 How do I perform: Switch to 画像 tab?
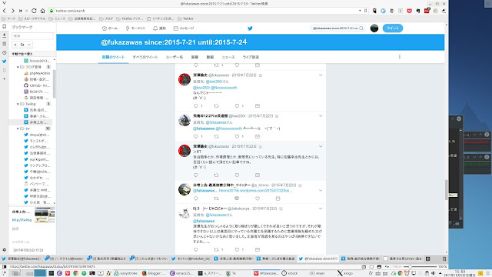pos(194,57)
